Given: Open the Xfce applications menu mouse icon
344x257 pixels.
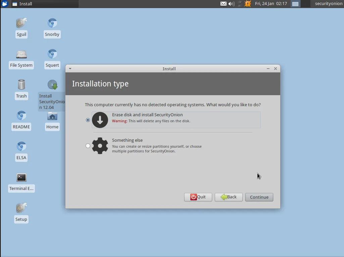Looking at the screenshot, I should point(5,4).
